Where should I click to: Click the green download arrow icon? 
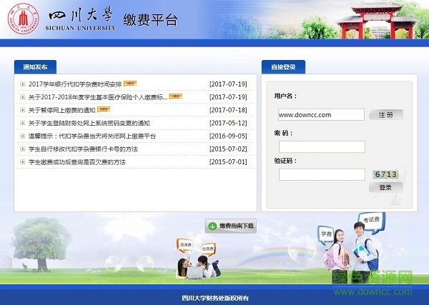212,226
